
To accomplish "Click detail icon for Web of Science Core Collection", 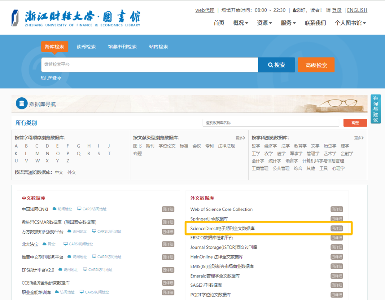I will (337, 209).
